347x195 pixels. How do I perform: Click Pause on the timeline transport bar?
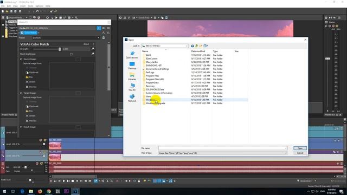[x=68, y=181]
